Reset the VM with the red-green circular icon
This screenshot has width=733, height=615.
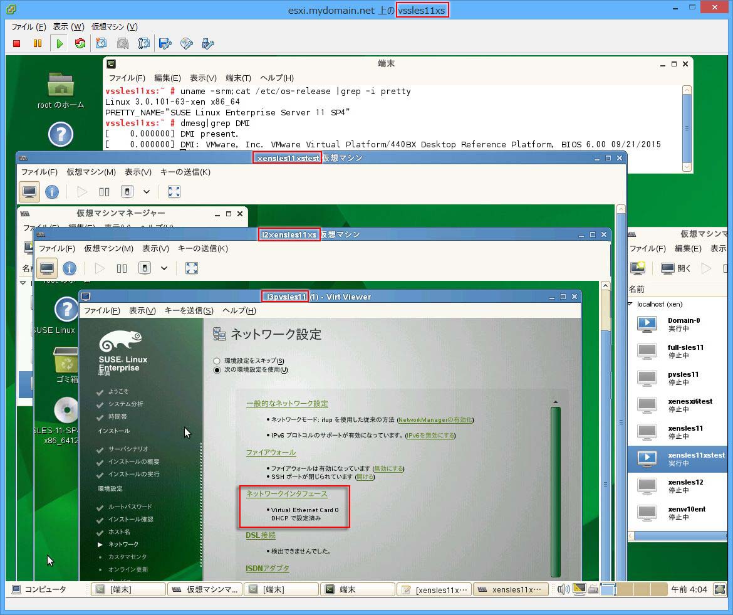pyautogui.click(x=80, y=43)
